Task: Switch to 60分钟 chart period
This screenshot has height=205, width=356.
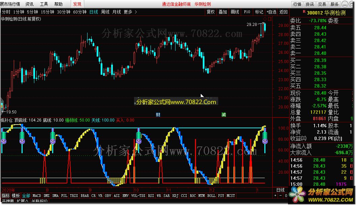Action: 80,12
